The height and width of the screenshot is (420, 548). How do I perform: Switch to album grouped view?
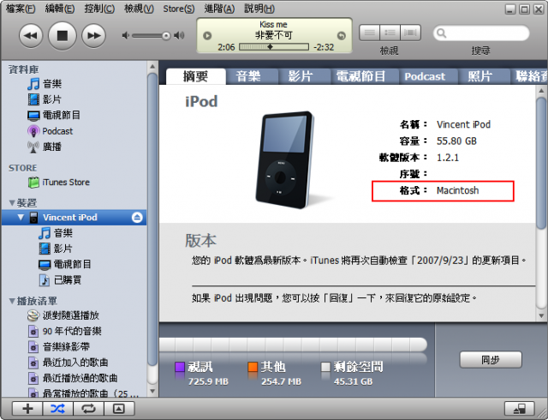click(x=390, y=33)
